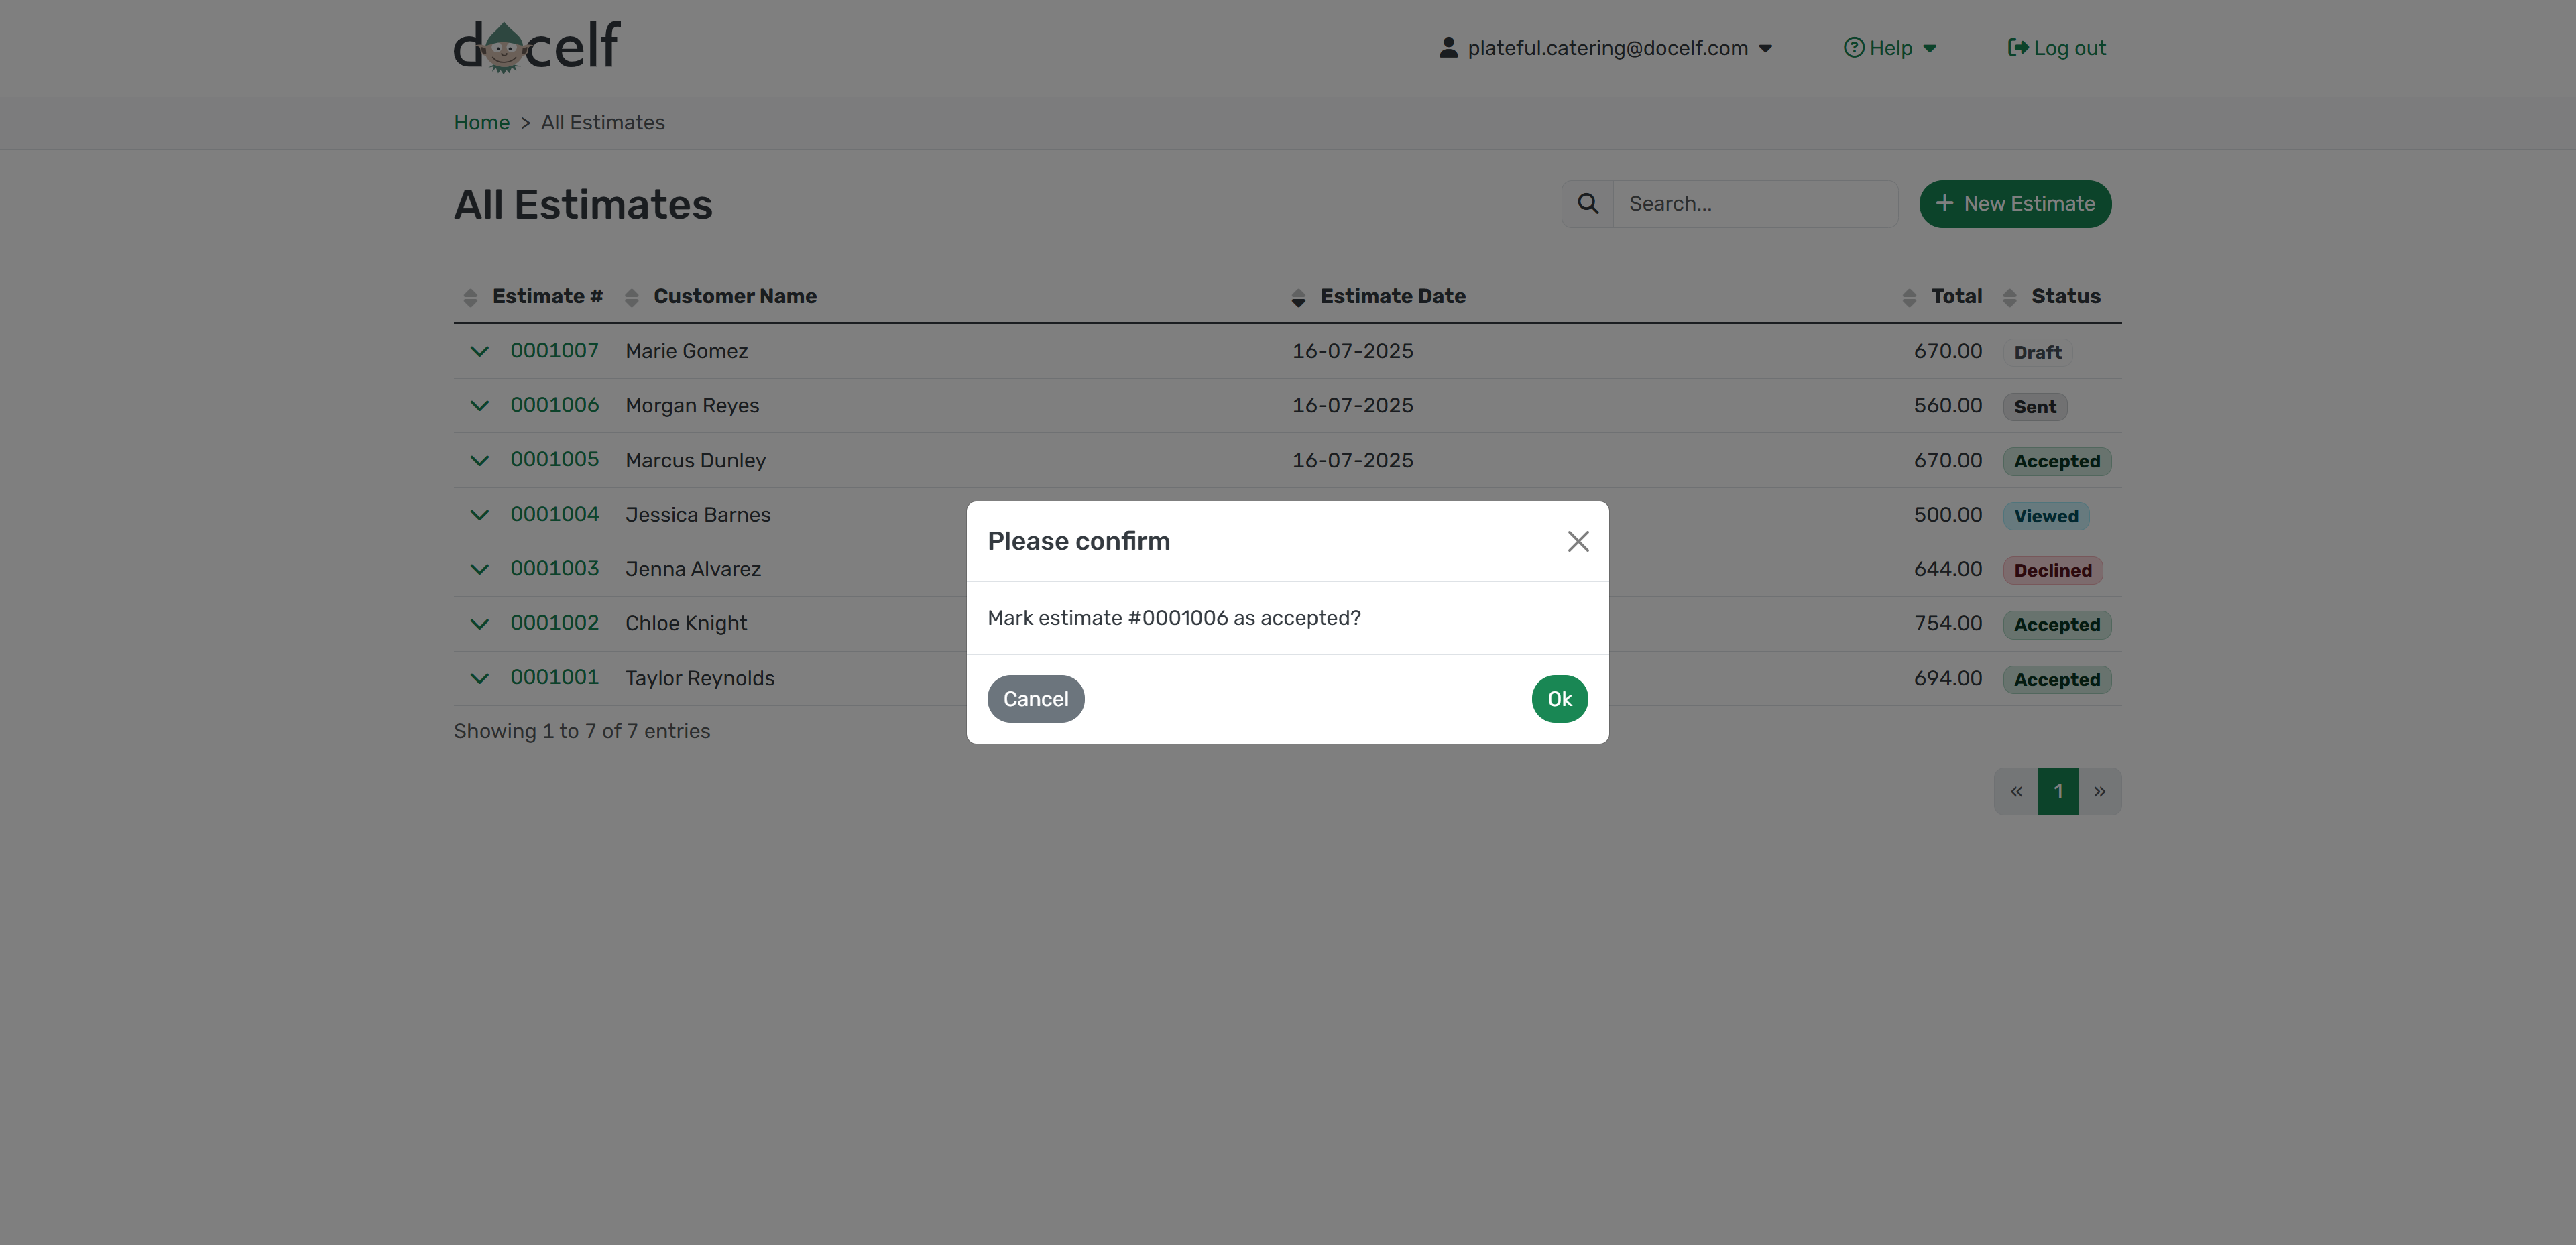Click the Sent status badge
This screenshot has width=2576, height=1245.
click(x=2034, y=407)
